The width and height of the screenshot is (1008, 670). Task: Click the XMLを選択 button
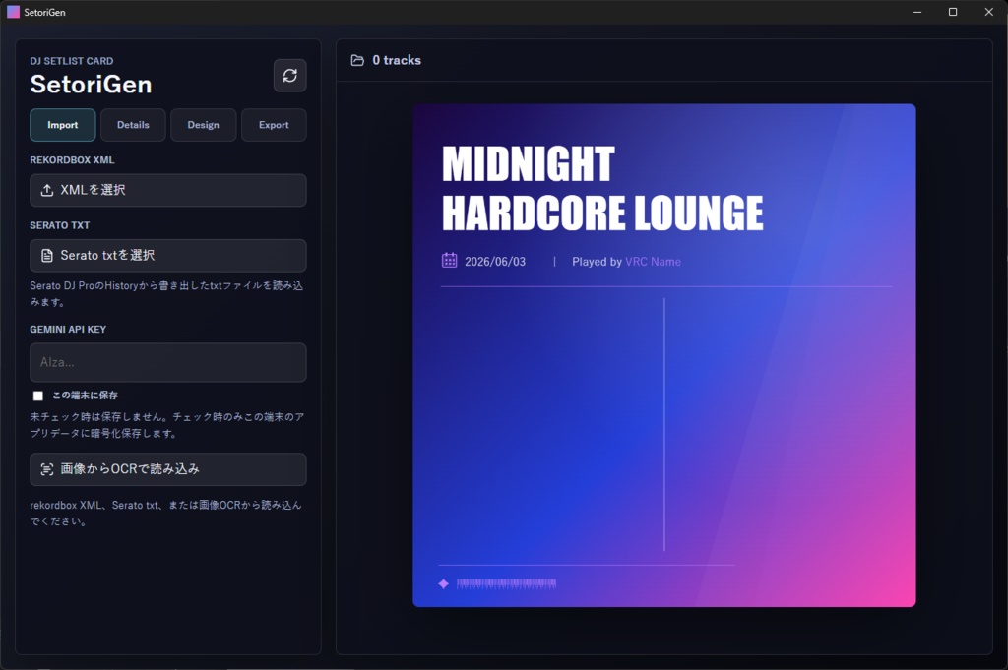pyautogui.click(x=167, y=190)
